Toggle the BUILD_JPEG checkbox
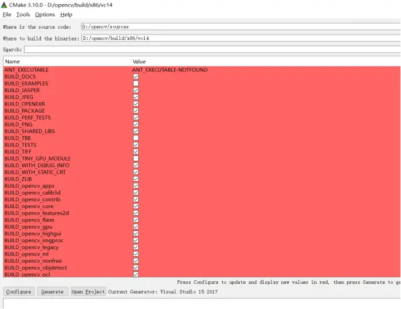 tap(136, 97)
